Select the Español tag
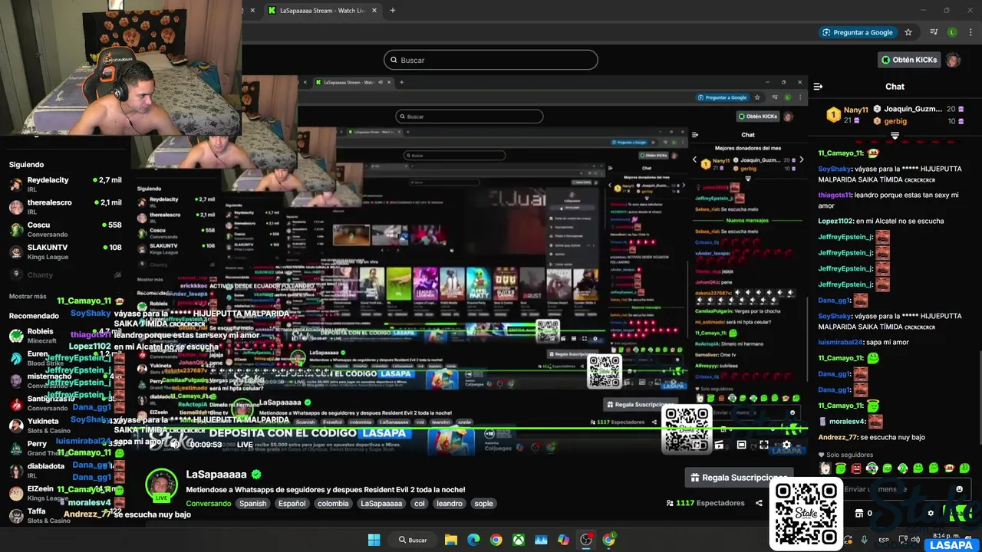This screenshot has height=552, width=982. pos(292,504)
